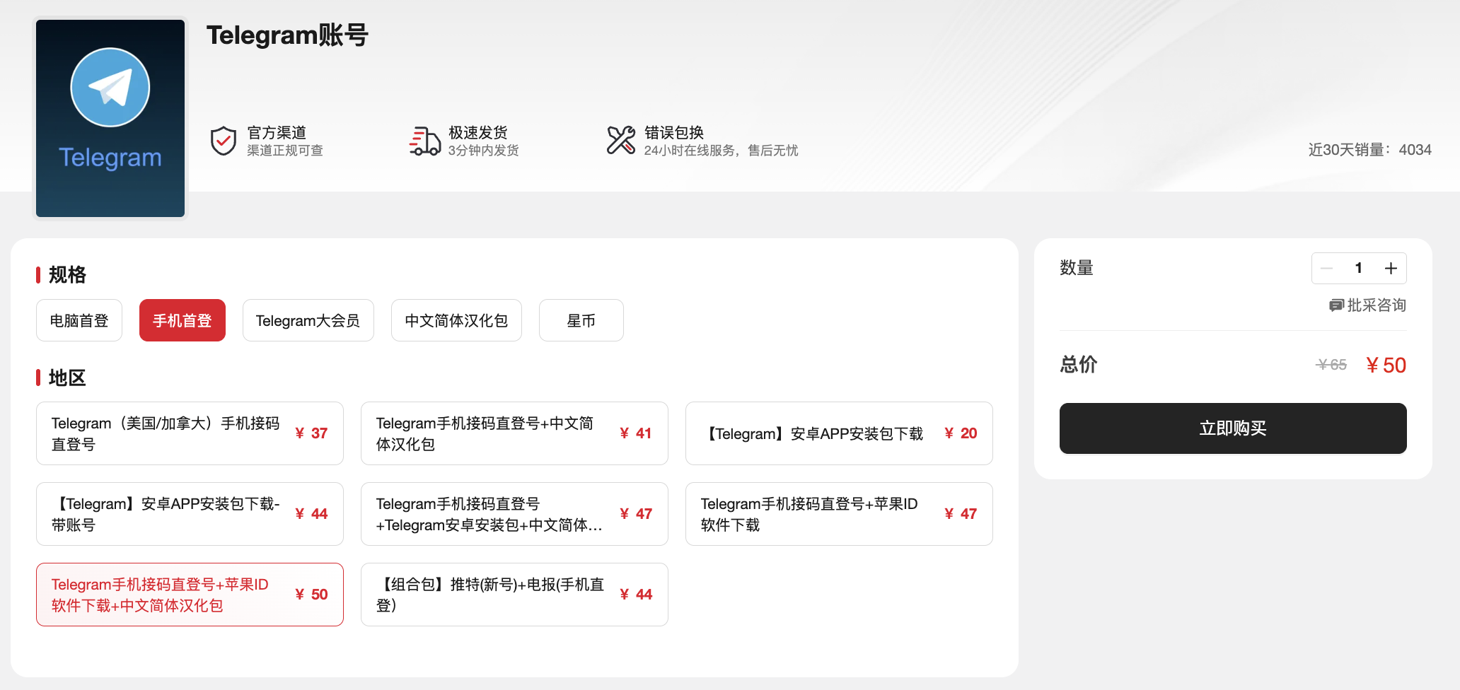Screen dimensions: 1460x690
Task: Switch to the 星币 specification
Action: [581, 321]
